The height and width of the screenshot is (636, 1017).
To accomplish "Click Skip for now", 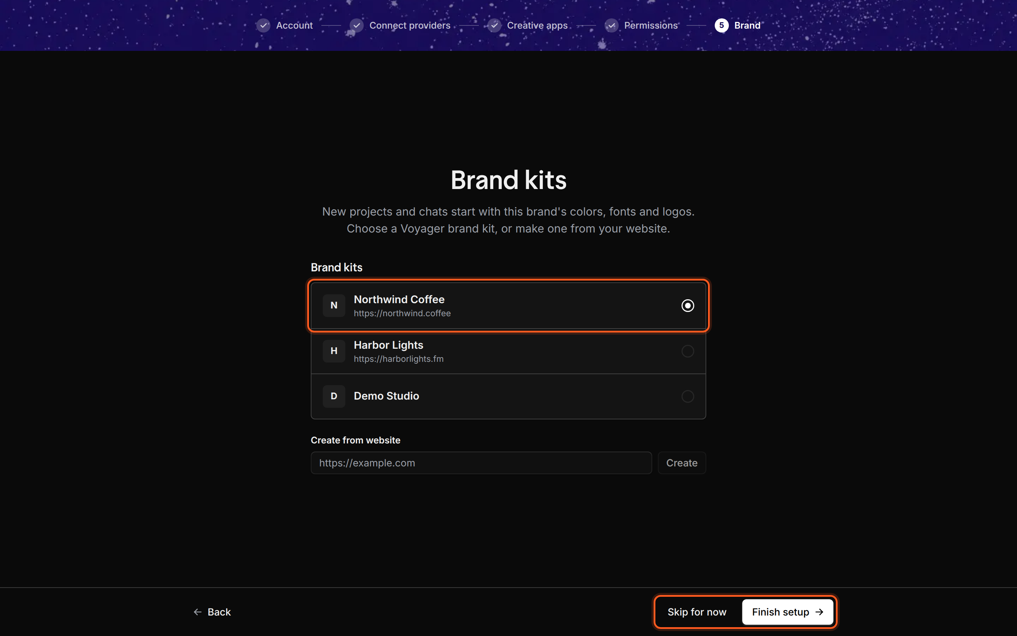I will tap(697, 612).
